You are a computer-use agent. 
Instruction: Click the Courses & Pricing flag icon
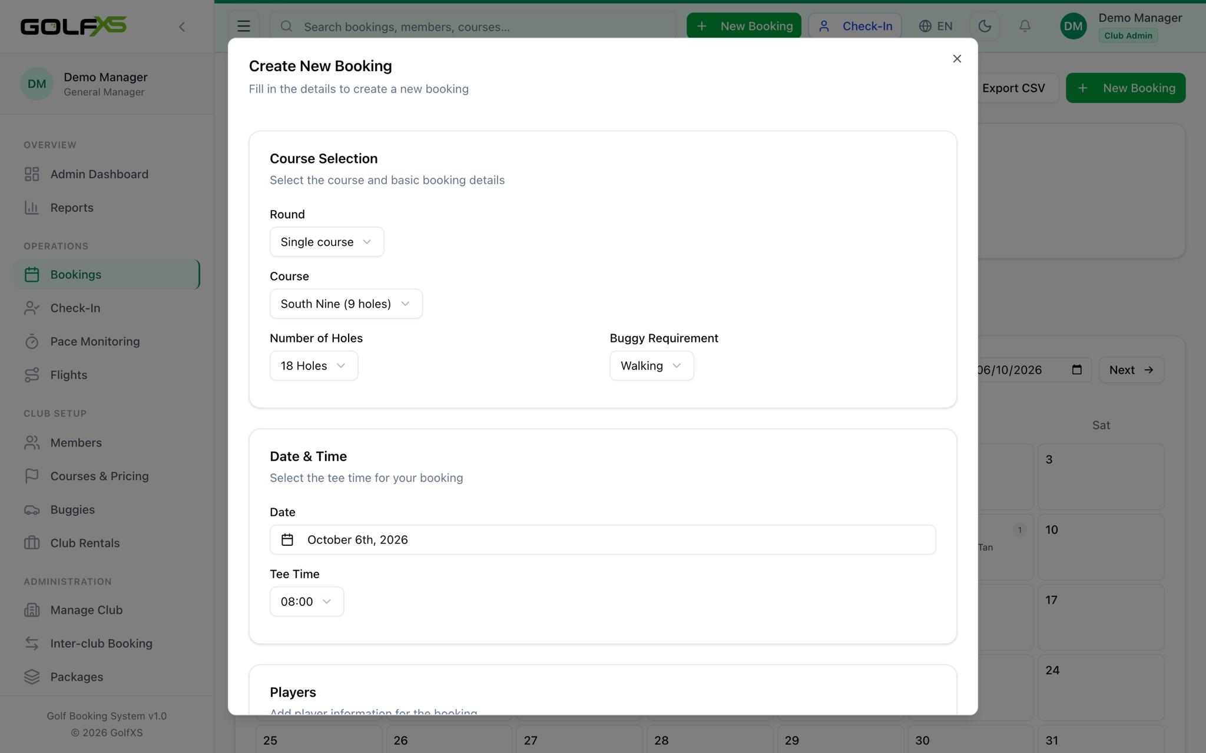[32, 477]
